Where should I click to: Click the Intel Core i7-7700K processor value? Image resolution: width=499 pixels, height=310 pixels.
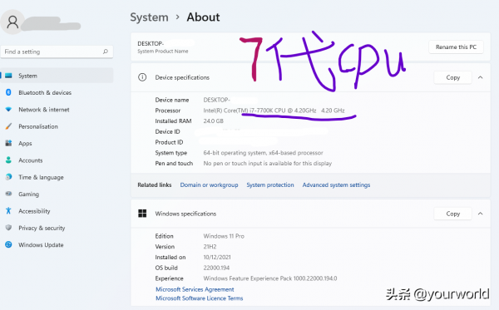[x=274, y=111]
